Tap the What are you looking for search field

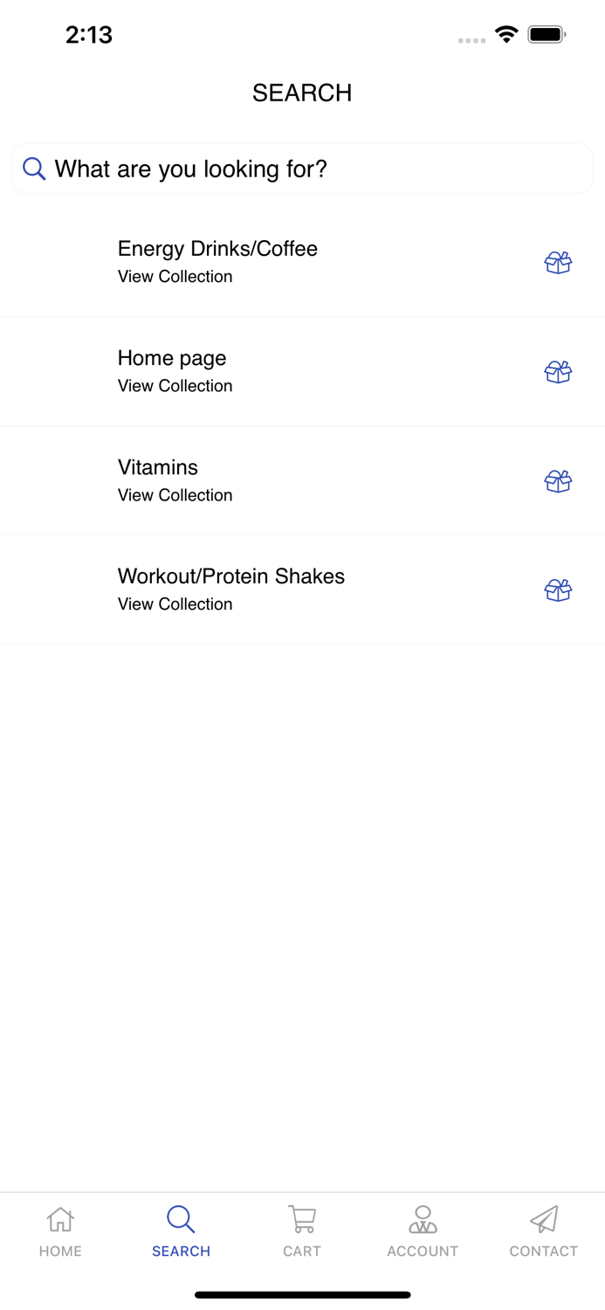[262, 168]
